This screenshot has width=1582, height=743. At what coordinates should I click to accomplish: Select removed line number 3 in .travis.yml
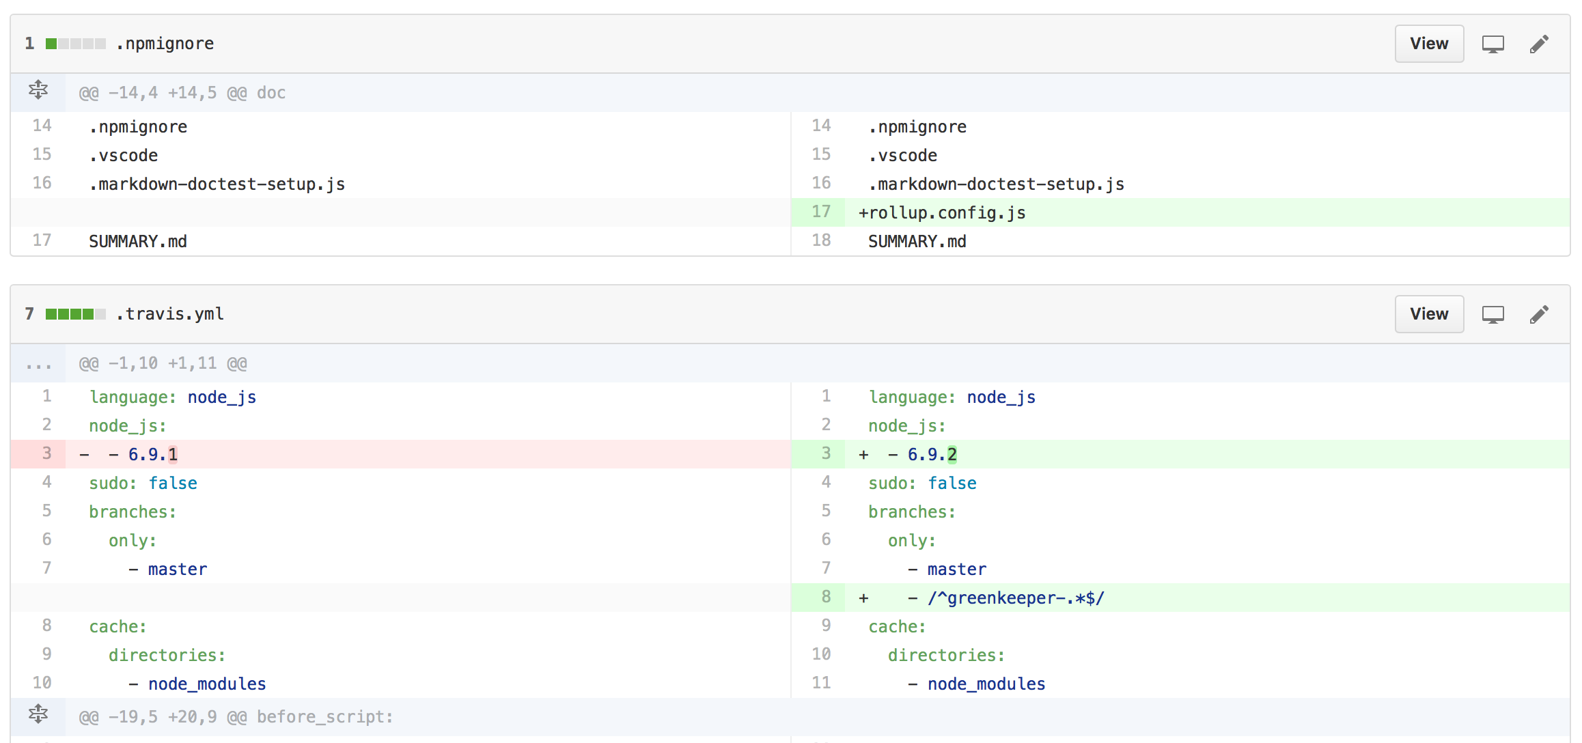(x=46, y=454)
